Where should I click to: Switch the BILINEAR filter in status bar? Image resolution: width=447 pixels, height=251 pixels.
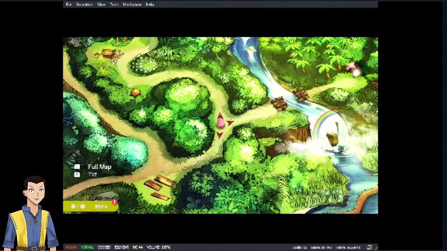tap(122, 247)
